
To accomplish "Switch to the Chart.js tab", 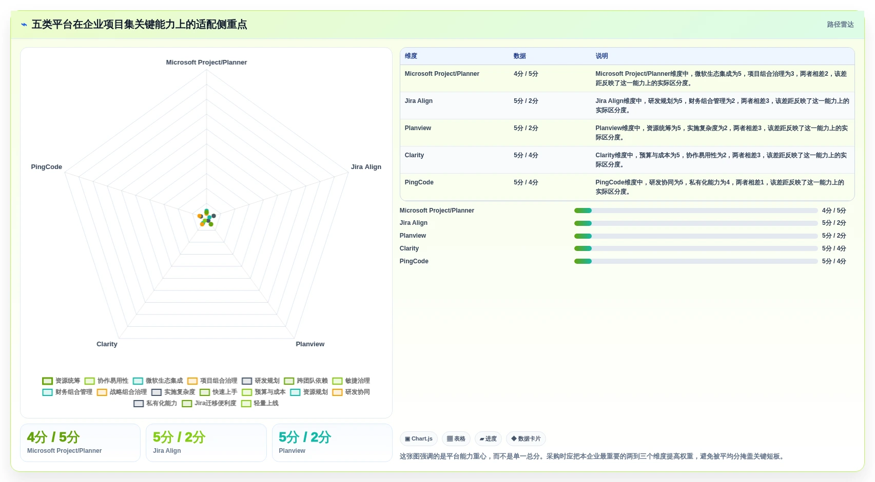I will [419, 438].
